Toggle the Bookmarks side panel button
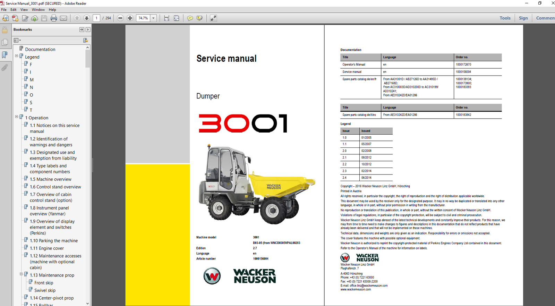The width and height of the screenshot is (555, 306). click(5, 55)
